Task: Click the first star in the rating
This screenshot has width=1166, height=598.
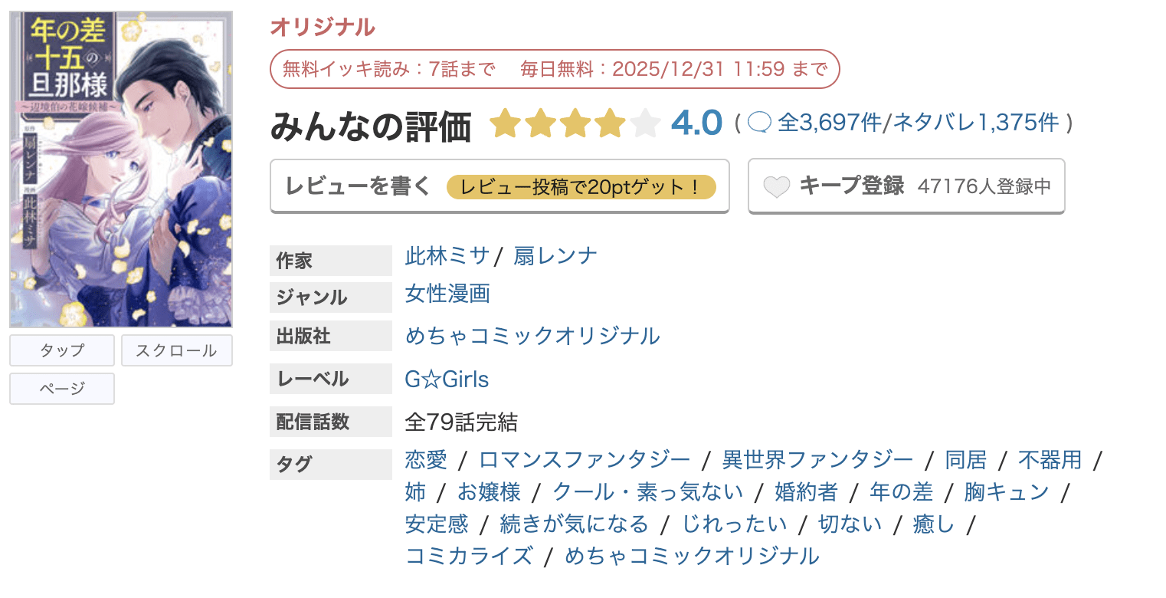Action: (x=506, y=123)
